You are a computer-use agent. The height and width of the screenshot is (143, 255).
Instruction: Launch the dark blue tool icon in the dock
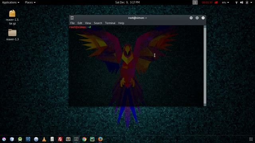[28, 139]
